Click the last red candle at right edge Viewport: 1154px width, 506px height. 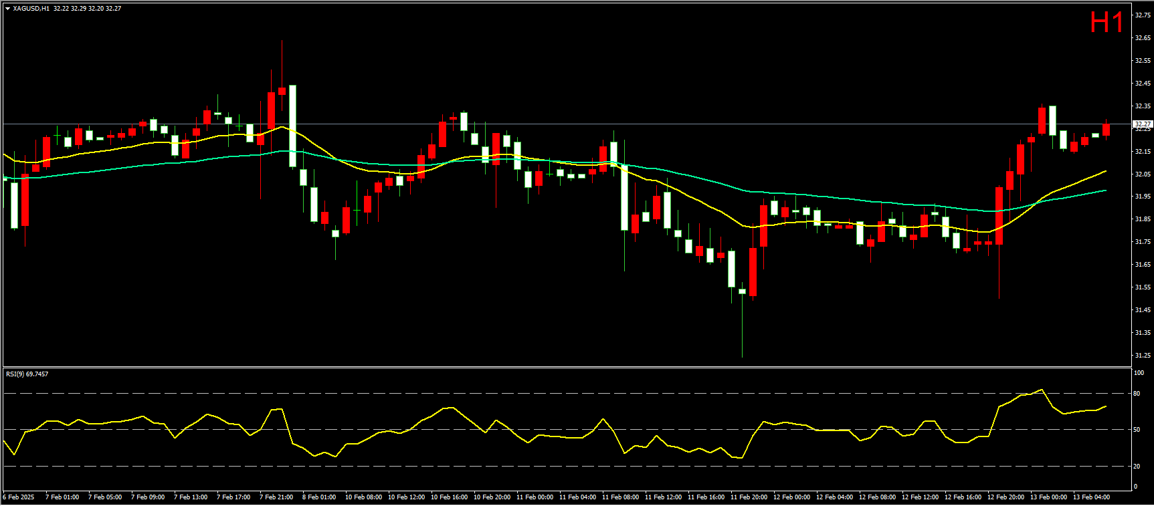[1107, 130]
